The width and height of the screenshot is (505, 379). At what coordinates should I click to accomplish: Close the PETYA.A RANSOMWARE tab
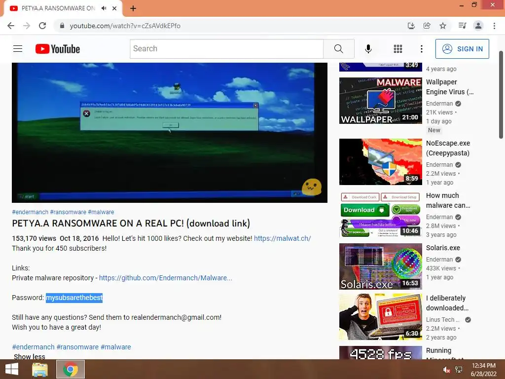[114, 8]
